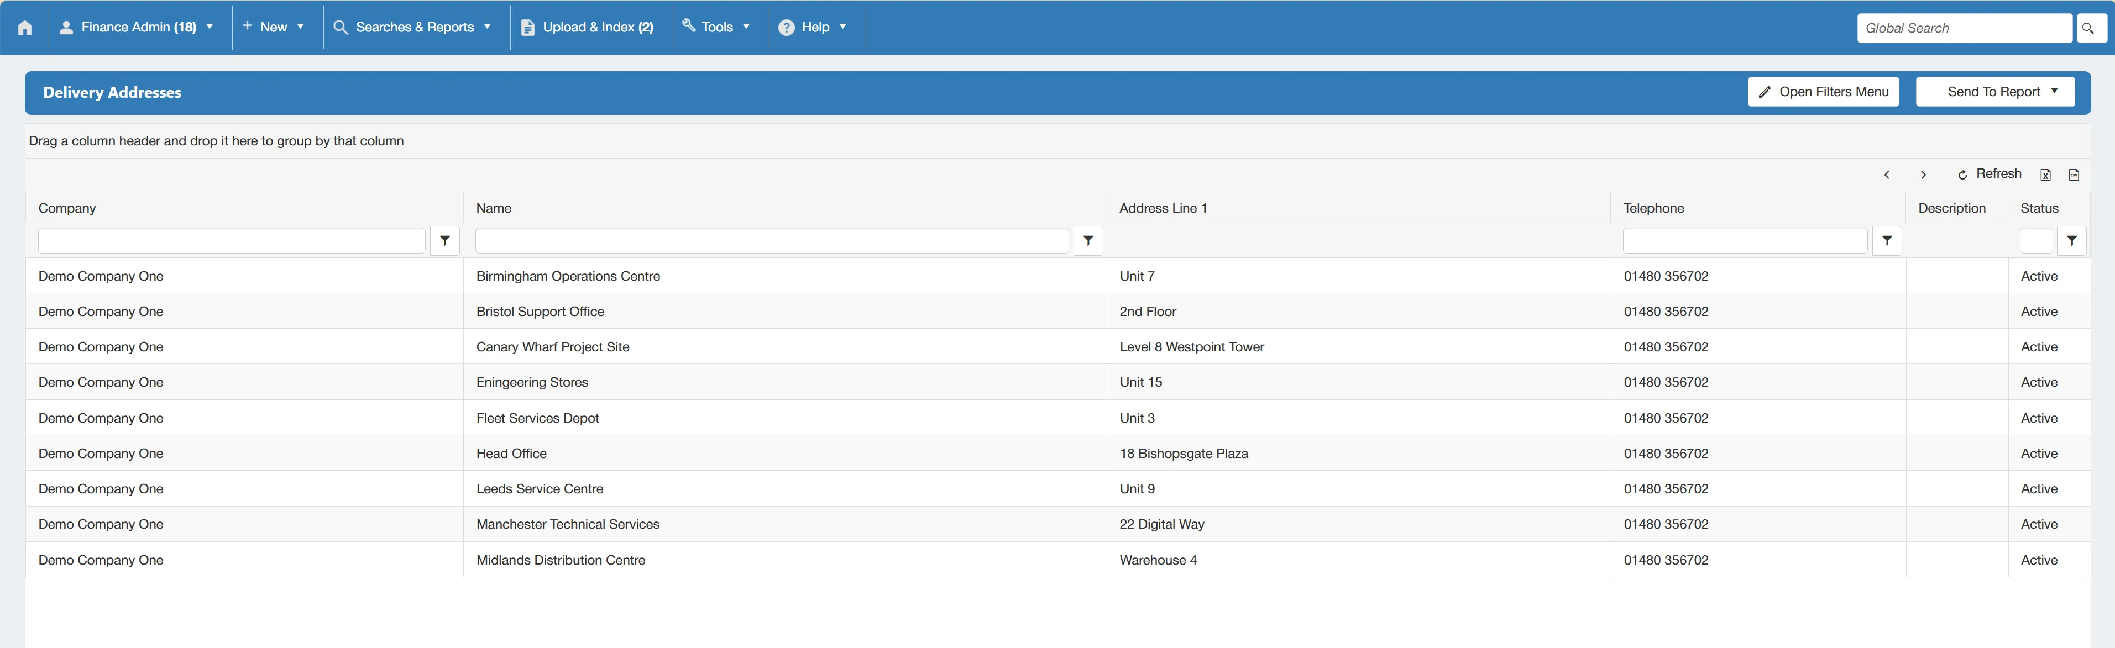Click the Company filter text box
The height and width of the screenshot is (648, 2115).
(x=232, y=241)
